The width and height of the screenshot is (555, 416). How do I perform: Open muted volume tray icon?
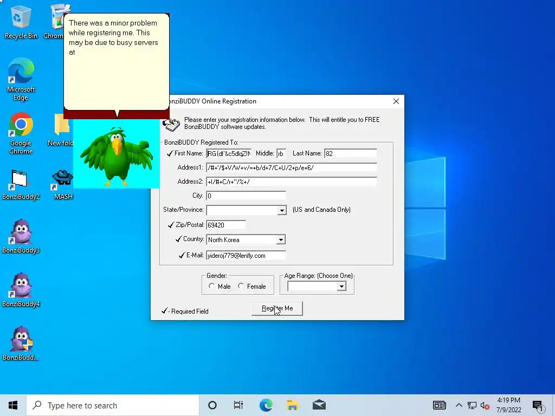[485, 405]
